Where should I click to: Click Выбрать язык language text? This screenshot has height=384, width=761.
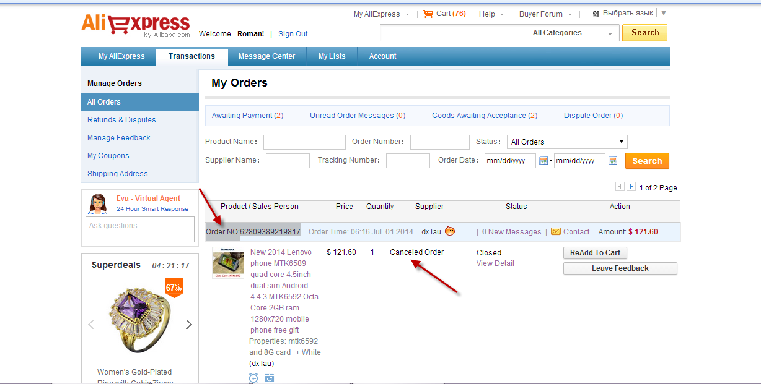pyautogui.click(x=628, y=13)
